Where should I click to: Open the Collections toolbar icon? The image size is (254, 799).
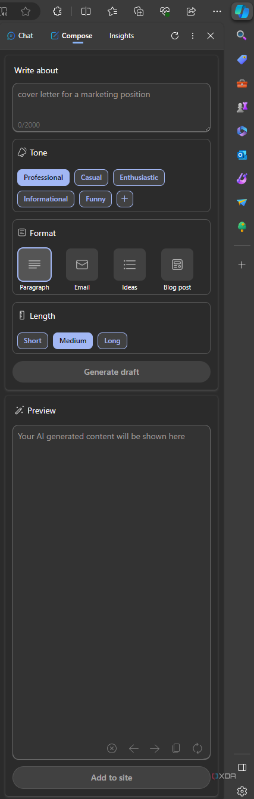coord(139,11)
